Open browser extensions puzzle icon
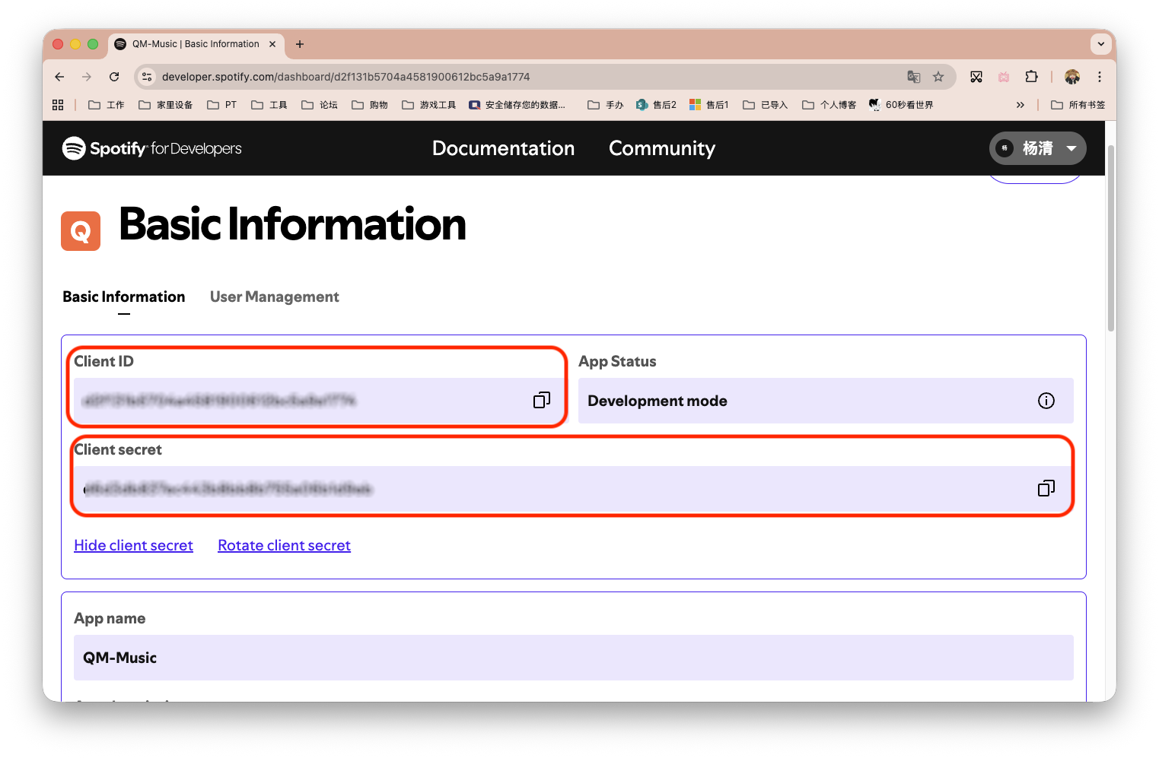 (x=1031, y=77)
